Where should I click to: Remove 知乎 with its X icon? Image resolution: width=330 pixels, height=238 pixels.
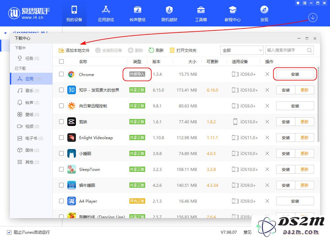click(x=267, y=90)
